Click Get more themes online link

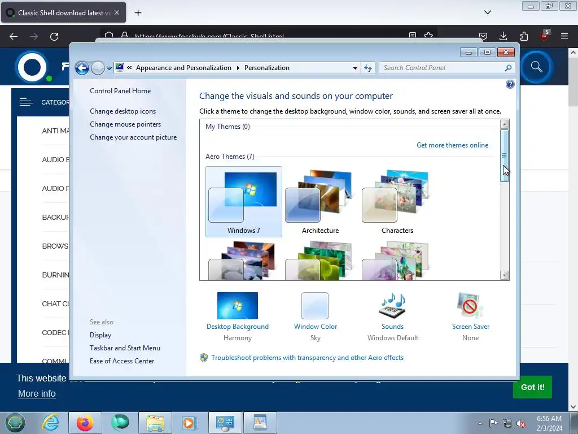point(452,145)
